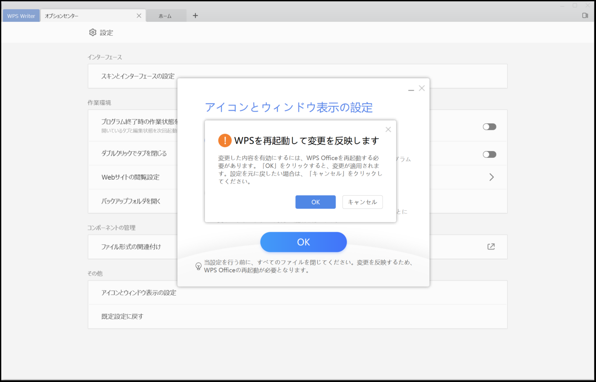Click the lightbulb hint icon
This screenshot has width=596, height=382.
click(199, 266)
